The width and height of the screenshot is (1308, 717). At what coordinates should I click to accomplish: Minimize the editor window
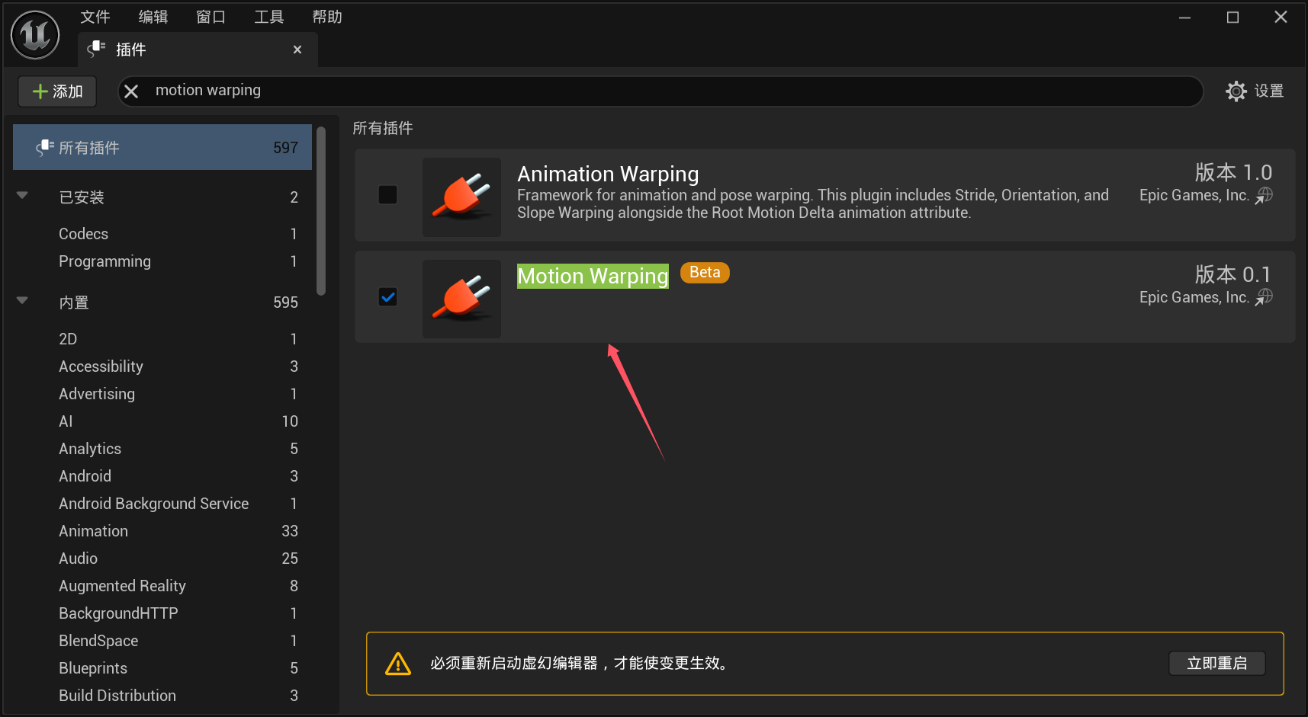pos(1184,18)
